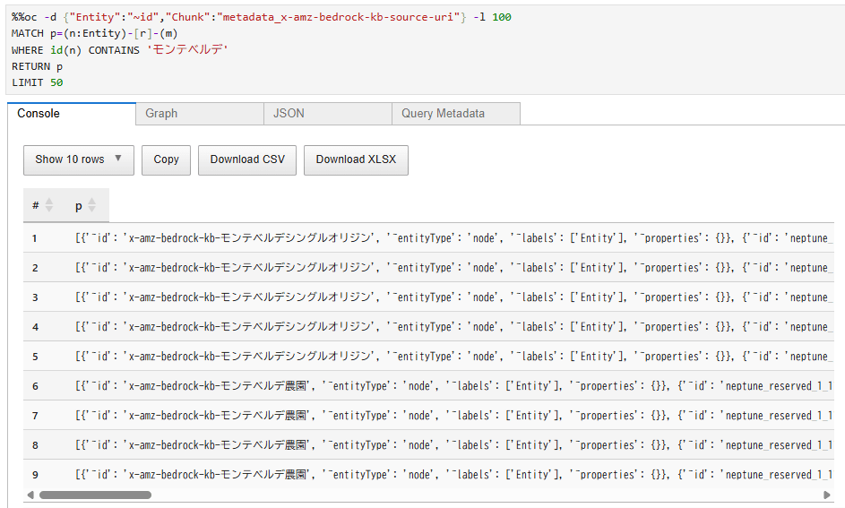The image size is (845, 508).
Task: Click Download XLSX button
Action: click(x=356, y=160)
